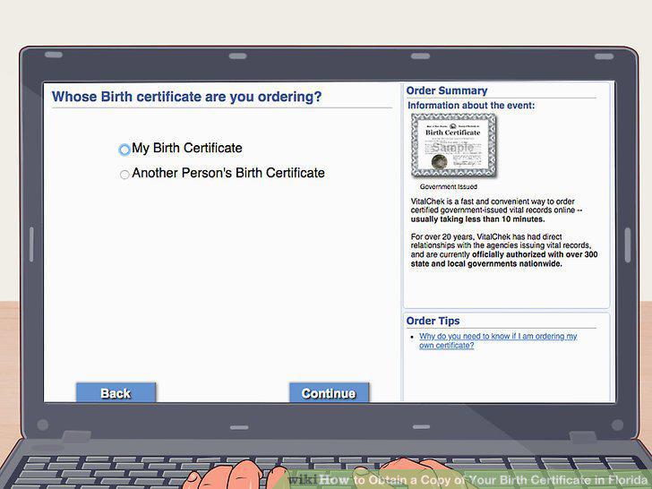Click the 'Government Issued' caption
652x489 pixels.
[x=448, y=186]
